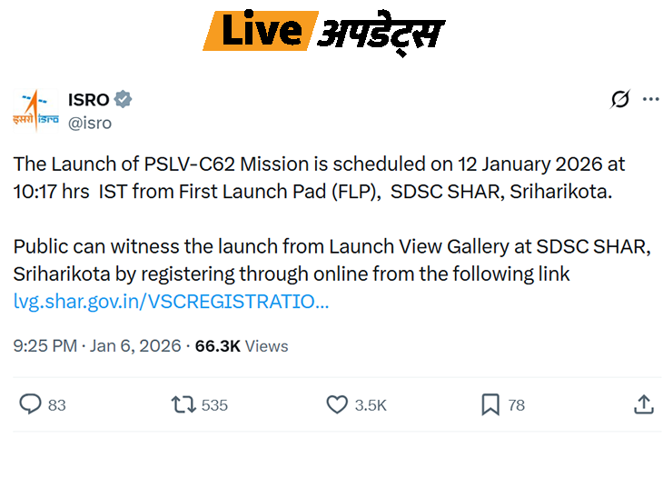Repost the tweet with the retweet icon
The height and width of the screenshot is (498, 663).
click(x=183, y=404)
